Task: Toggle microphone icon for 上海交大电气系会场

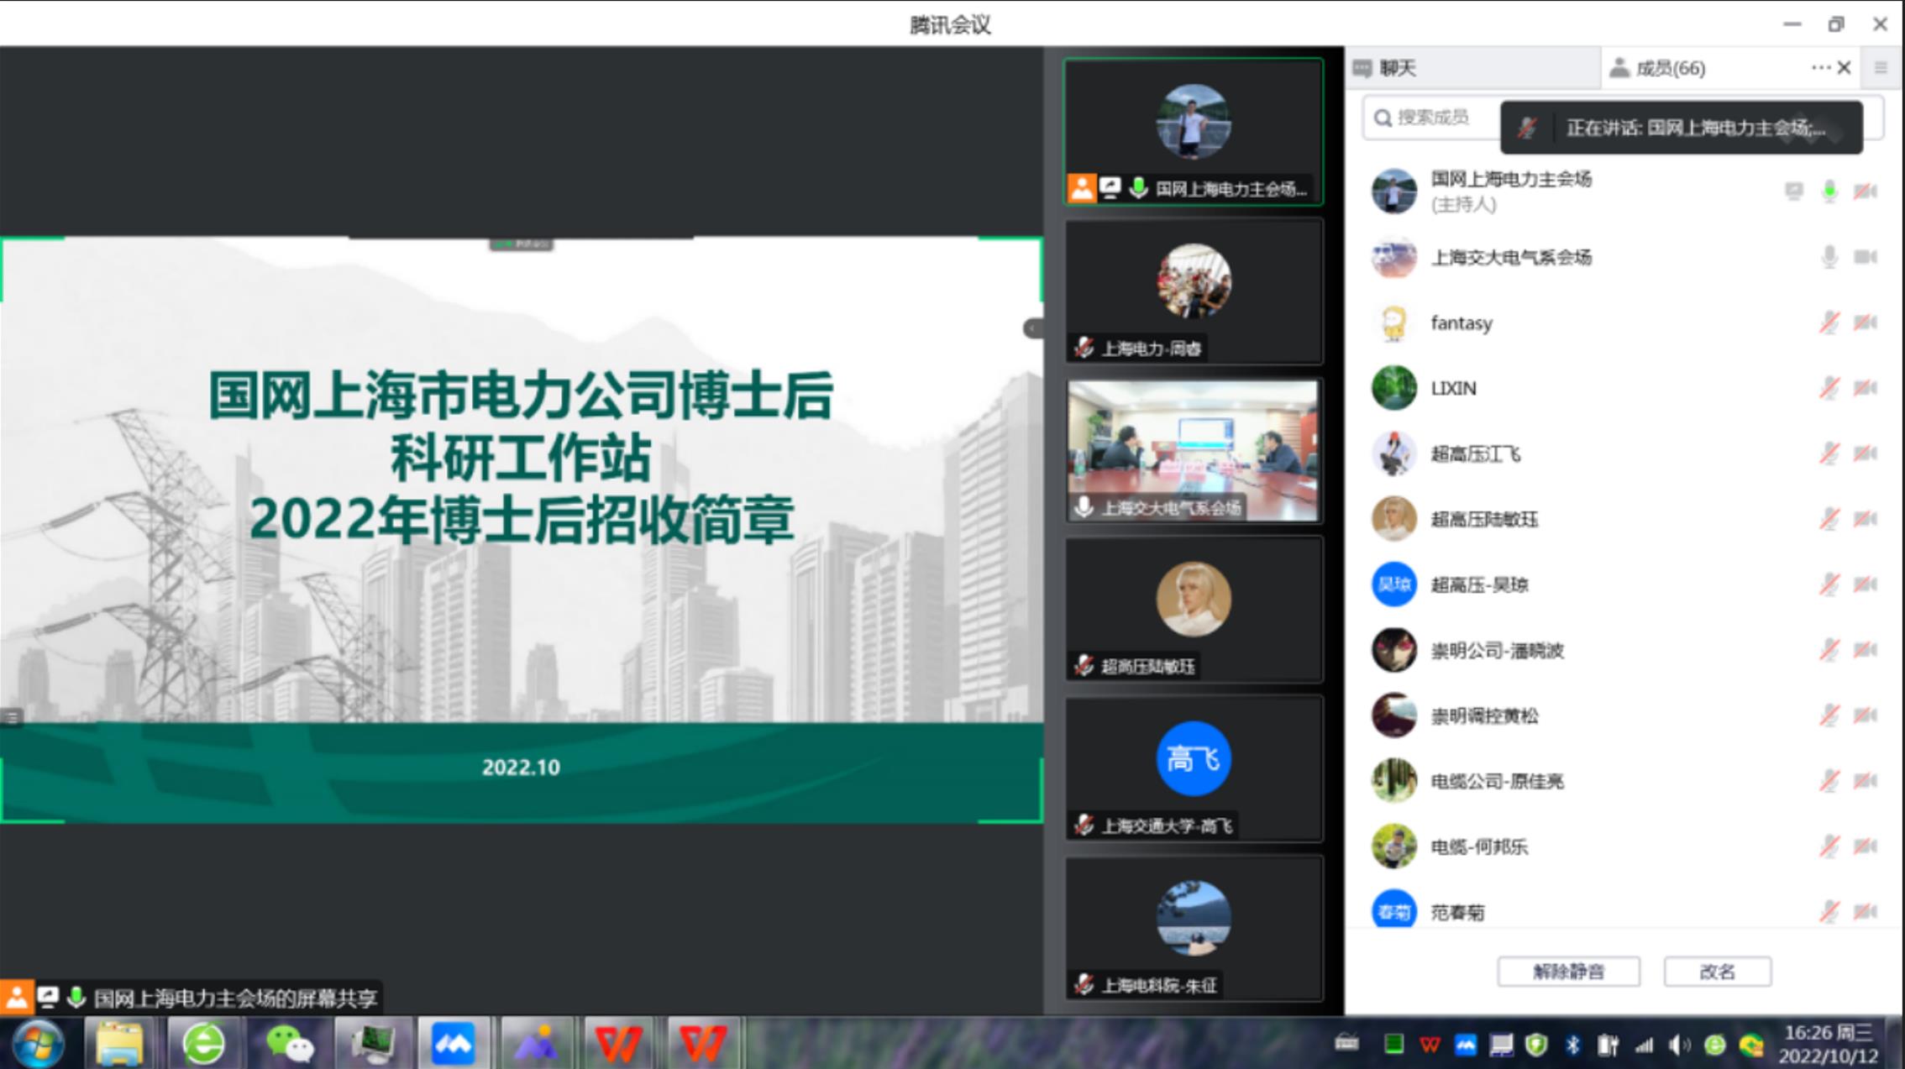Action: pyautogui.click(x=1829, y=257)
